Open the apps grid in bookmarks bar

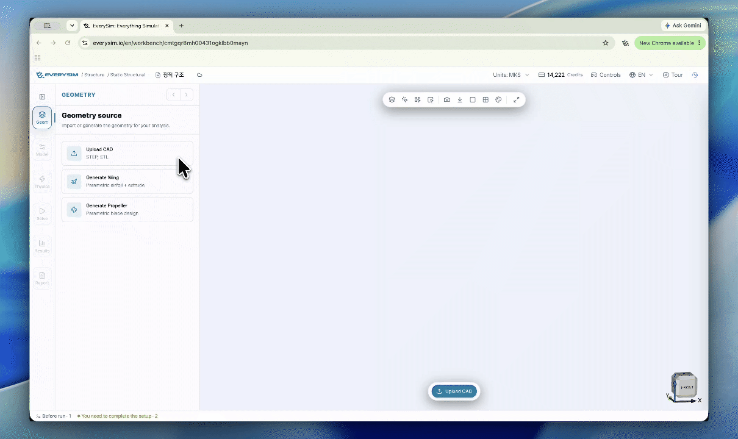point(38,58)
